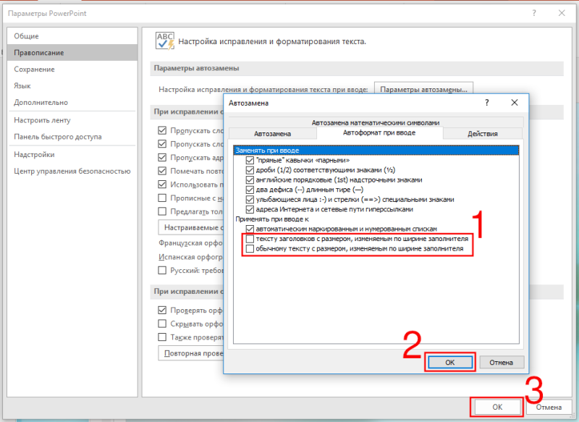The width and height of the screenshot is (579, 422).
Task: Open the Действия tab
Action: pyautogui.click(x=482, y=134)
